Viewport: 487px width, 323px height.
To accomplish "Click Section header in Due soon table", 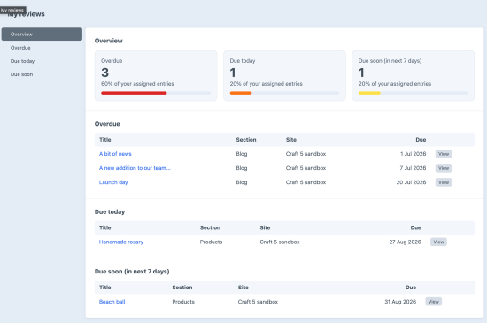I will [x=182, y=288].
